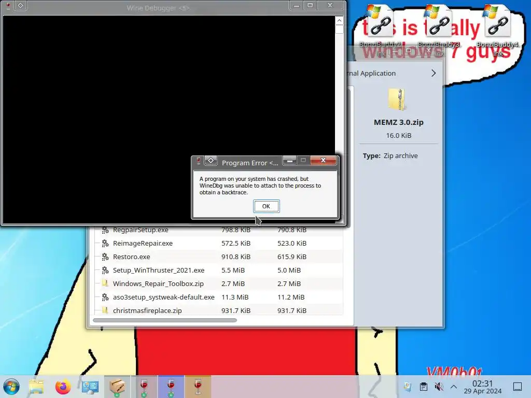Switch to the highlighted Wine taskbar window

(171, 387)
